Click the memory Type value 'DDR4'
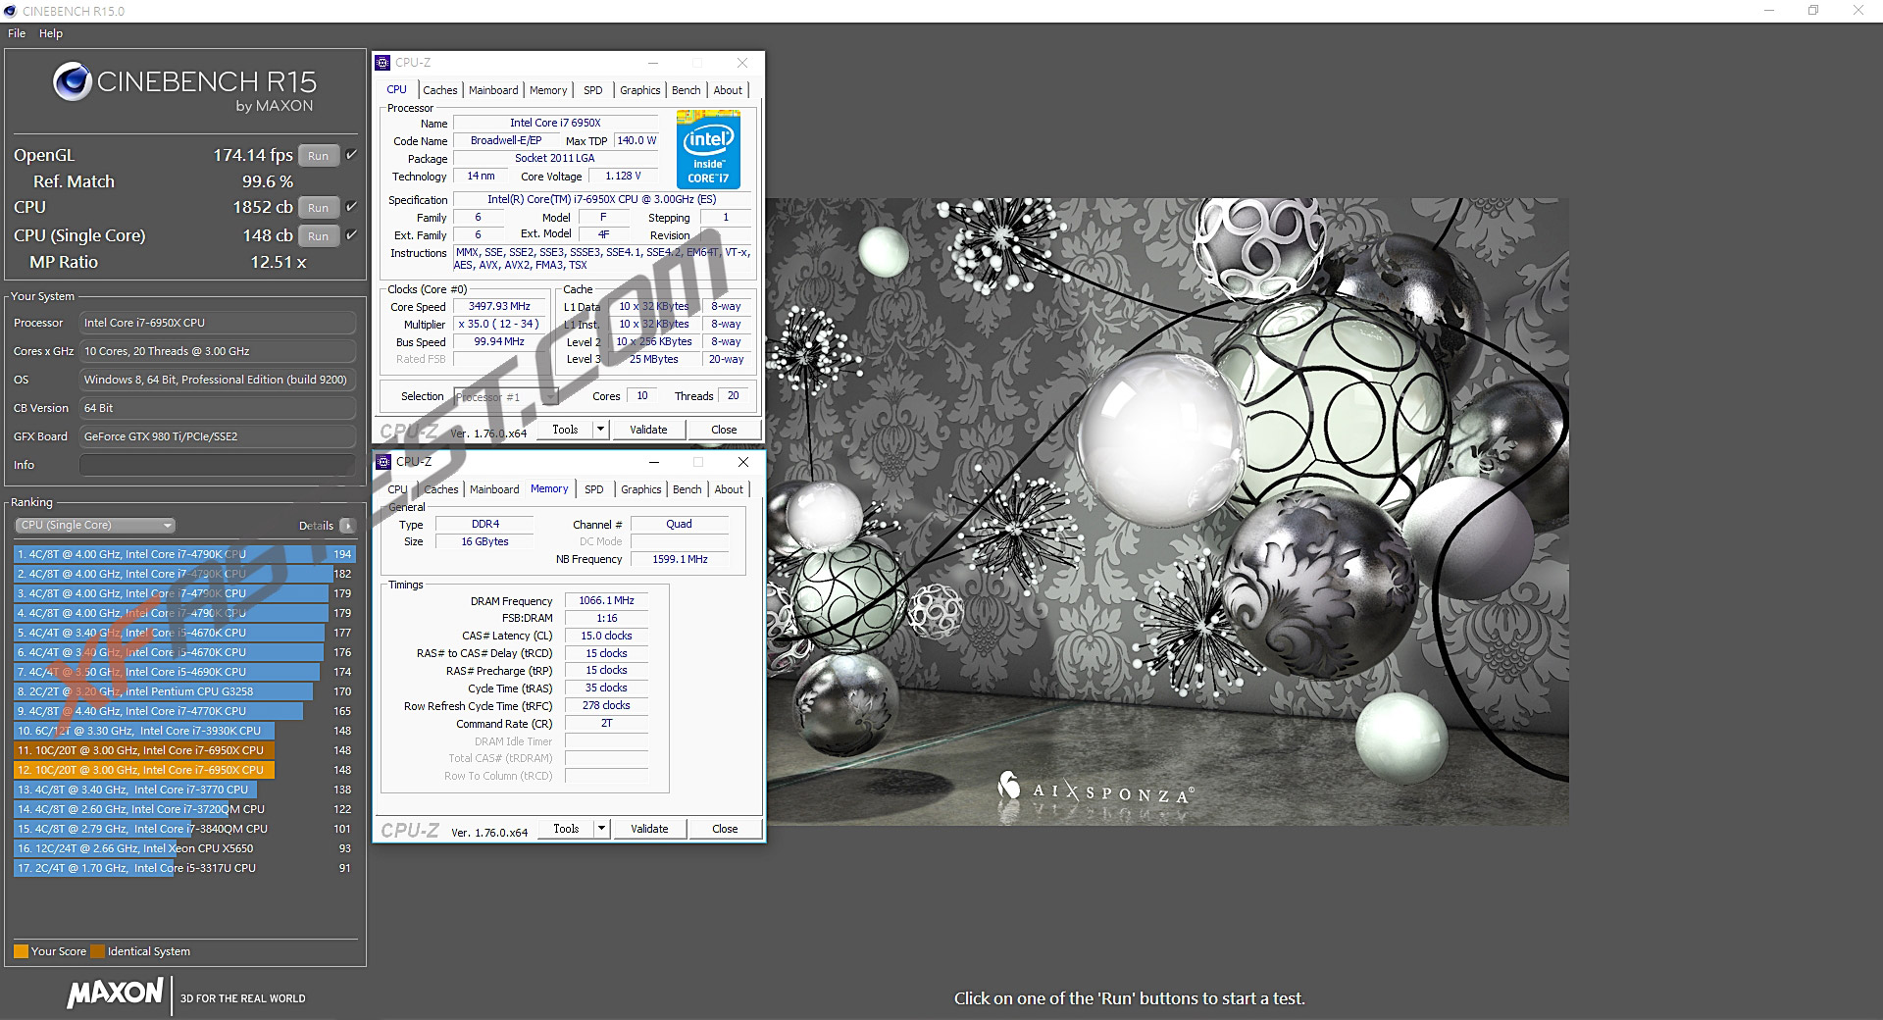Image resolution: width=1883 pixels, height=1020 pixels. click(x=485, y=524)
